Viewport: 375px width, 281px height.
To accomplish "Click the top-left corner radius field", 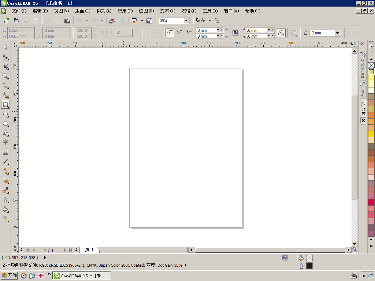I will pos(206,30).
